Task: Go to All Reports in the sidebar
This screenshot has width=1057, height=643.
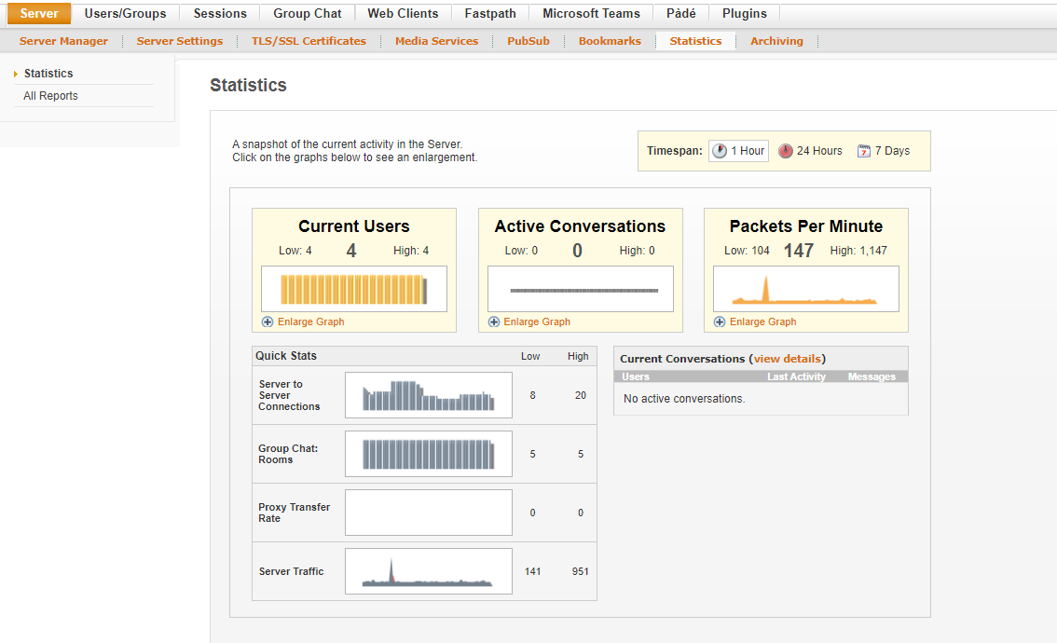Action: pyautogui.click(x=50, y=95)
